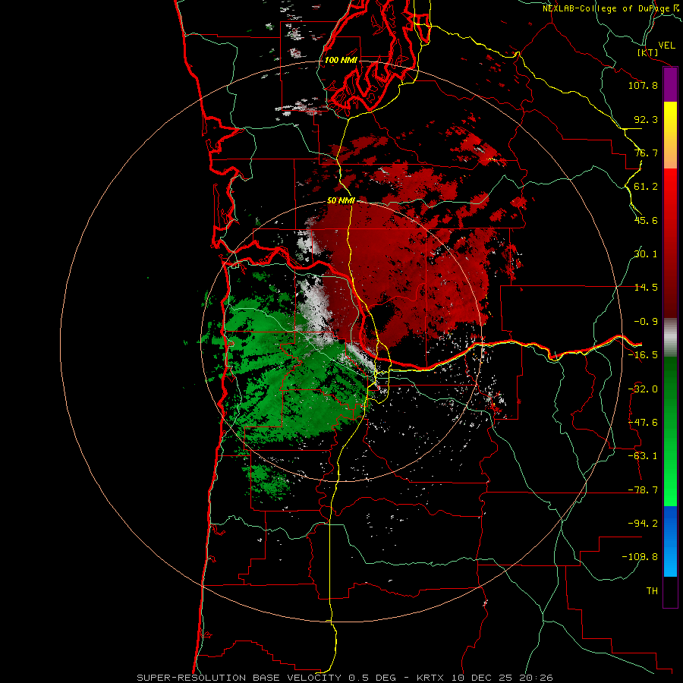Image resolution: width=683 pixels, height=683 pixels.
Task: Click the 100 NMI range ring label
Action: [x=341, y=60]
